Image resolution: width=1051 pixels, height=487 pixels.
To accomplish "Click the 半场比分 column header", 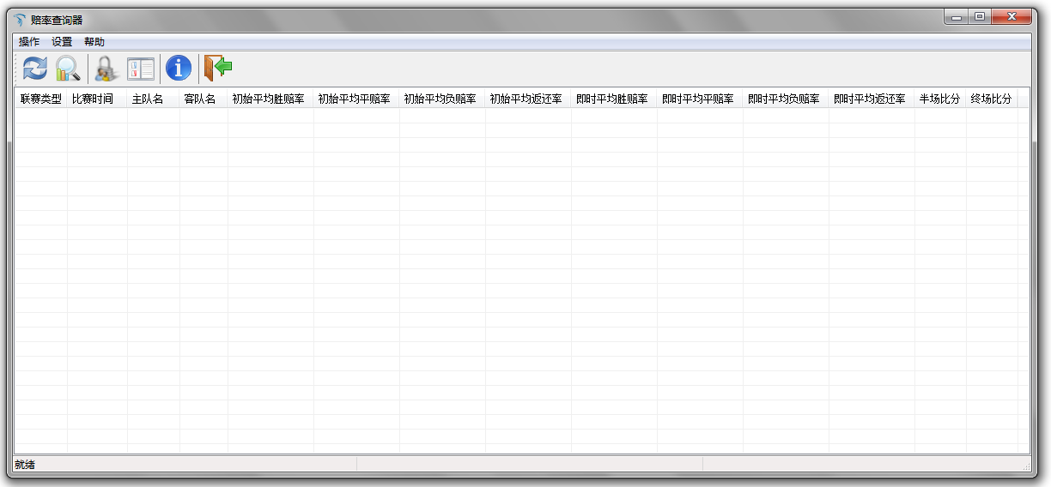I will click(940, 99).
